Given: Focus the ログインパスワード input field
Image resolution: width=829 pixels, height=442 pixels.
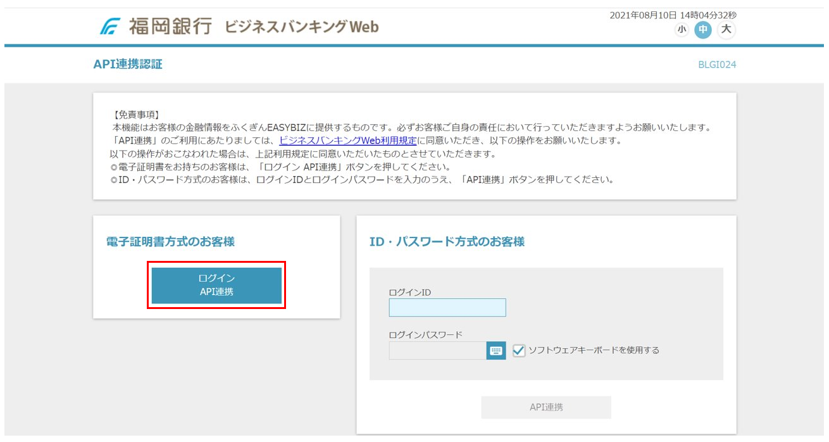Looking at the screenshot, I should click(x=437, y=351).
